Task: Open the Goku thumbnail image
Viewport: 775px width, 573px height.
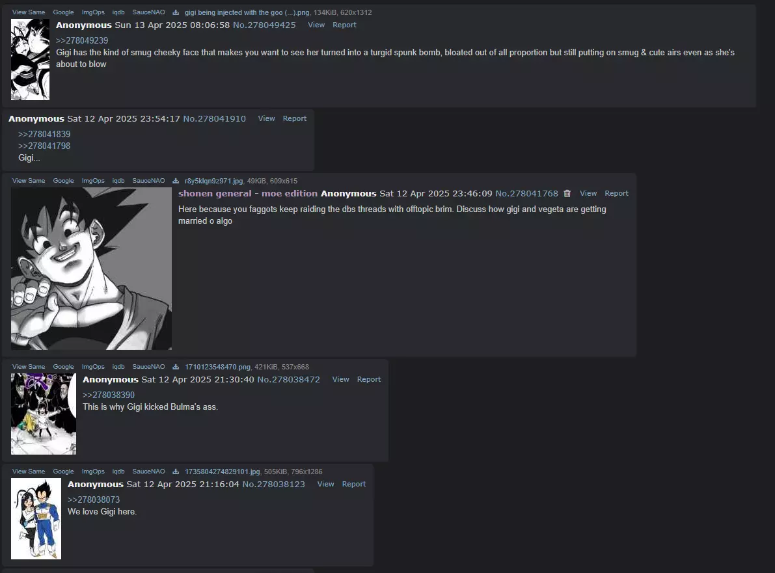Action: coord(92,269)
